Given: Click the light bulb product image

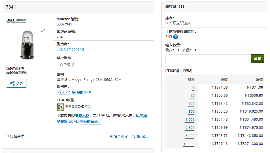Looking at the screenshot, I should point(27,45).
